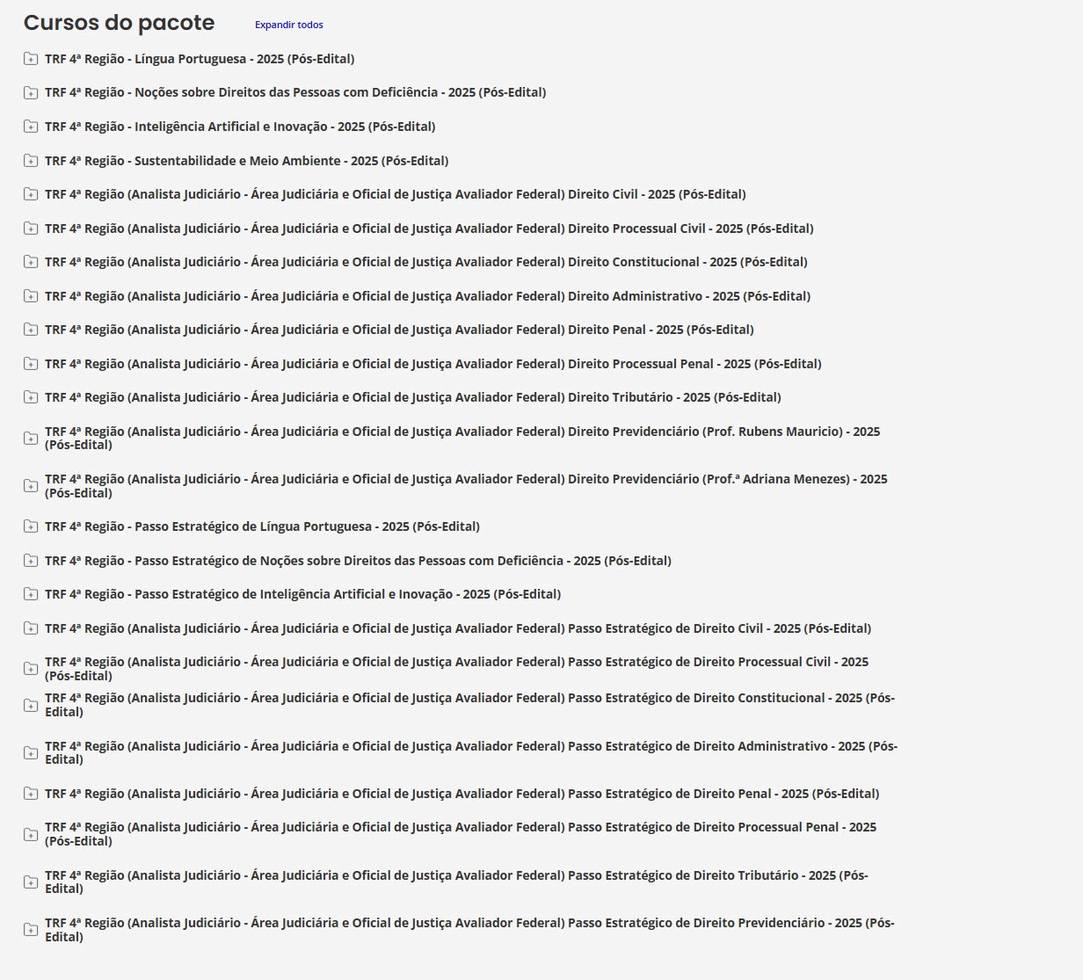1083x980 pixels.
Task: Expand the Direito Administrativo course title
Action: click(427, 296)
